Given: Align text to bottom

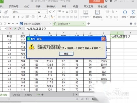Looking at the screenshot, I should [67, 12].
